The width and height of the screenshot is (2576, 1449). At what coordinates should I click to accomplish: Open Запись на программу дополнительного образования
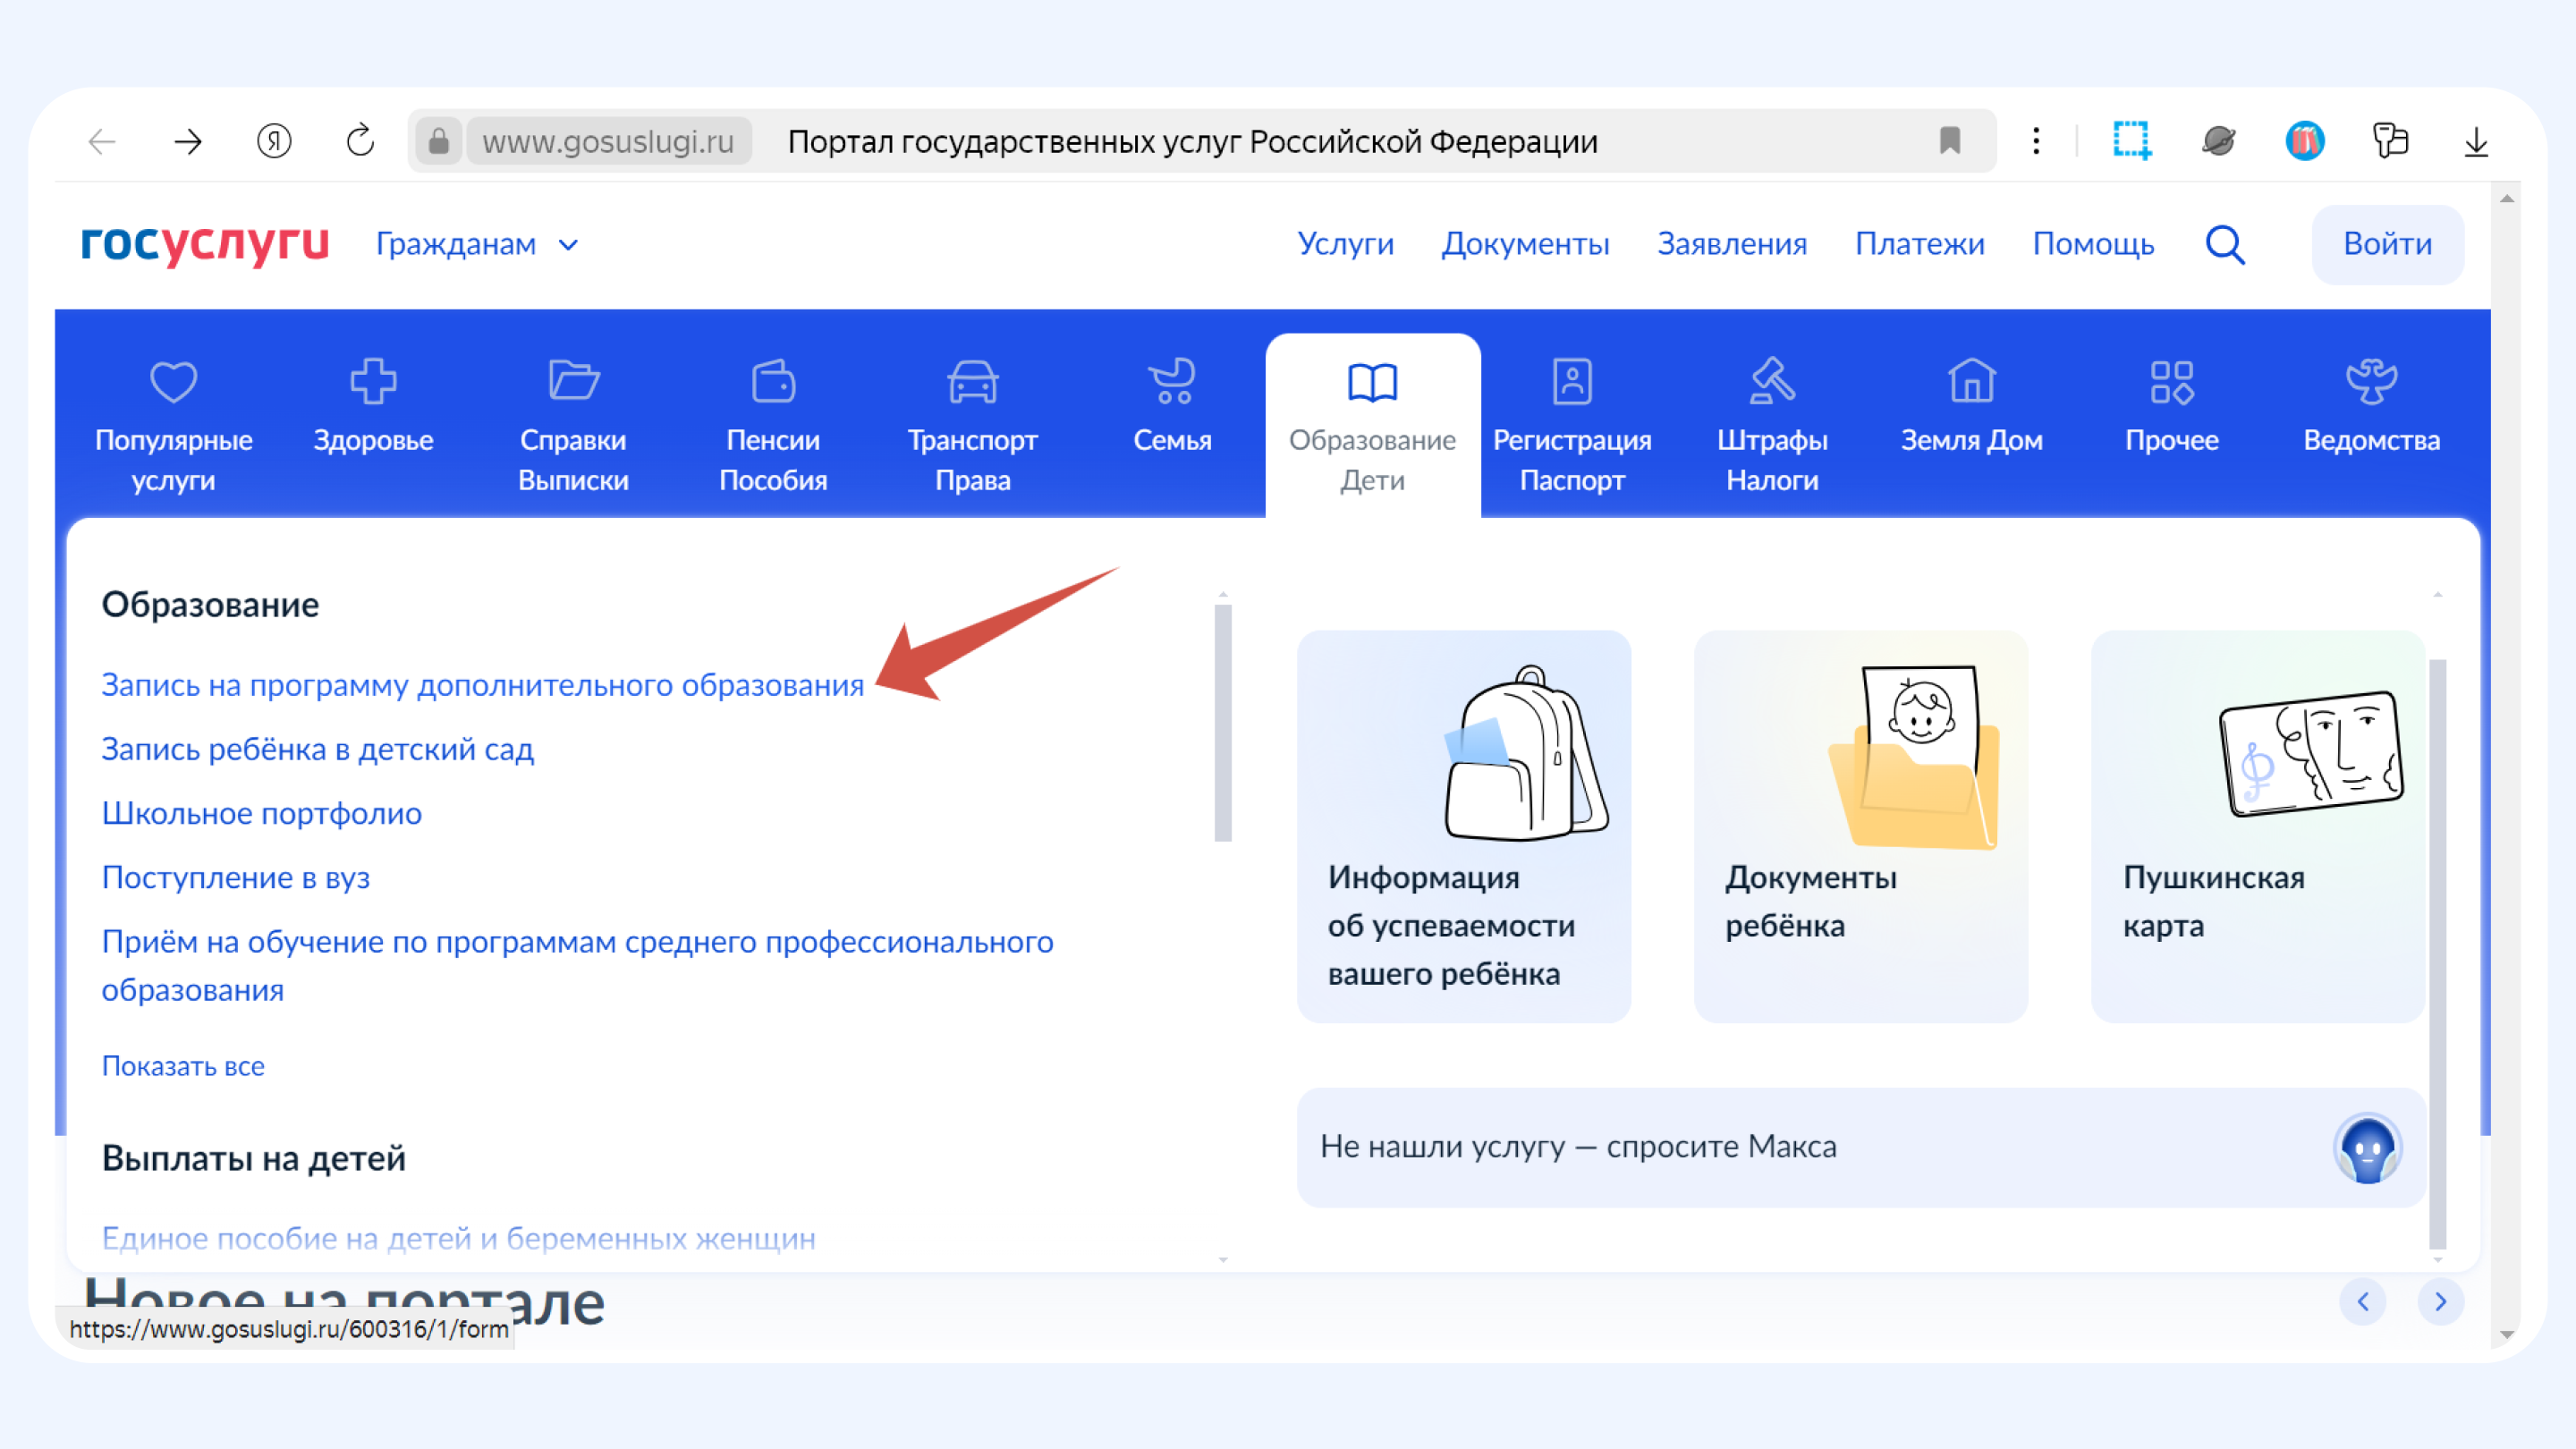(x=482, y=685)
